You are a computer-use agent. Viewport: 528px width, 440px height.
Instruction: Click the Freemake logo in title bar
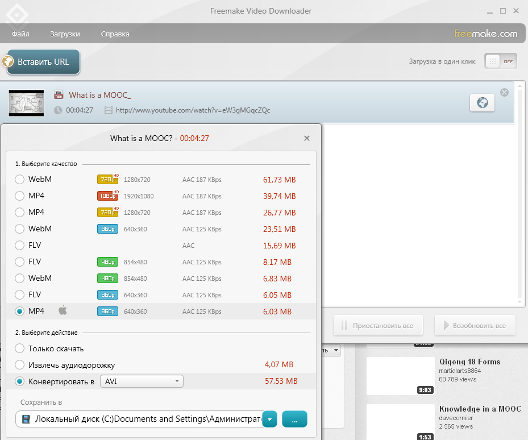tap(17, 14)
